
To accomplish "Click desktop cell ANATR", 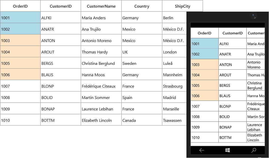I will pos(61,29).
